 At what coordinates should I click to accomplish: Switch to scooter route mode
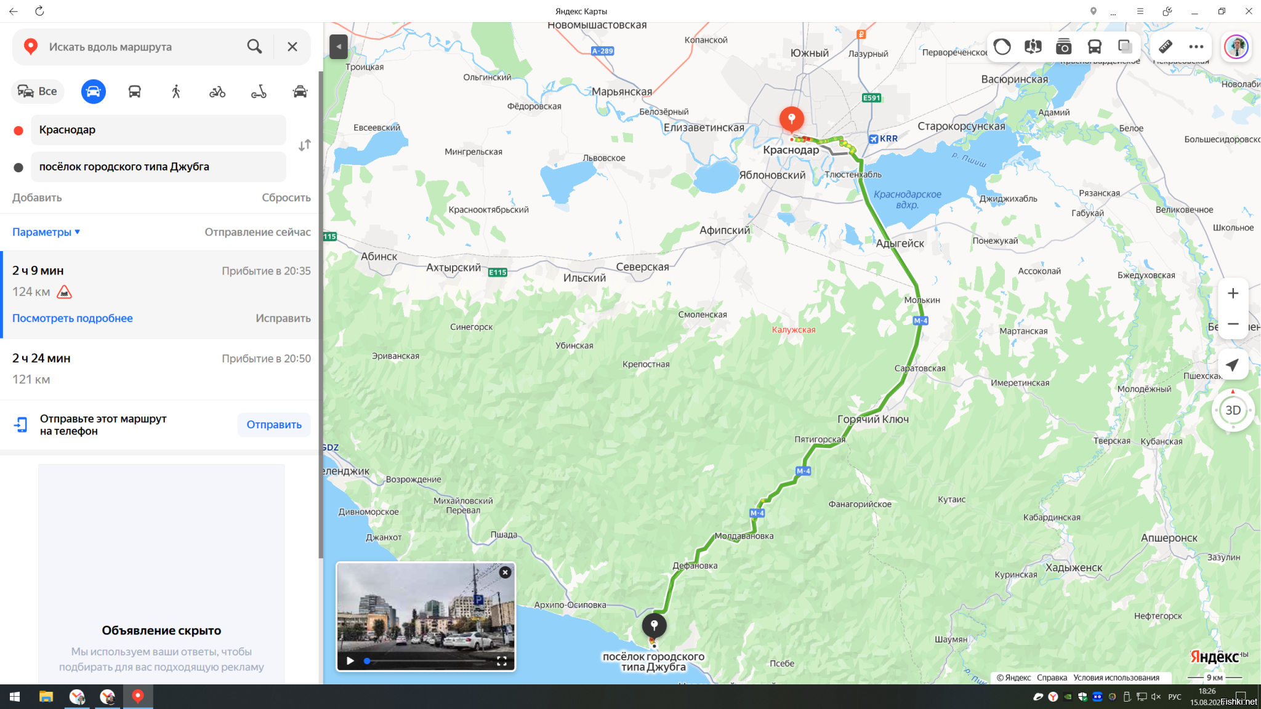tap(259, 92)
